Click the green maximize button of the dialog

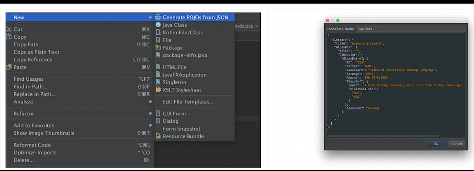(x=338, y=20)
